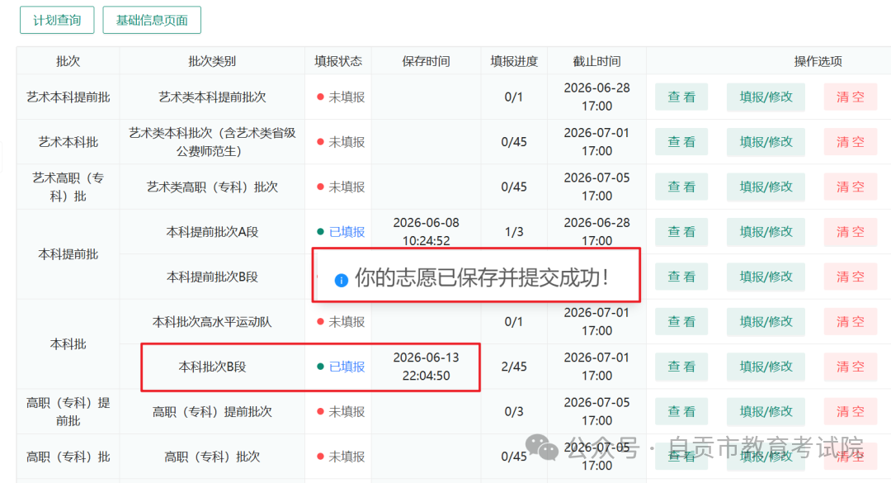Modify 本科提前批次B段 via 填报/修改
The image size is (891, 483).
(766, 277)
